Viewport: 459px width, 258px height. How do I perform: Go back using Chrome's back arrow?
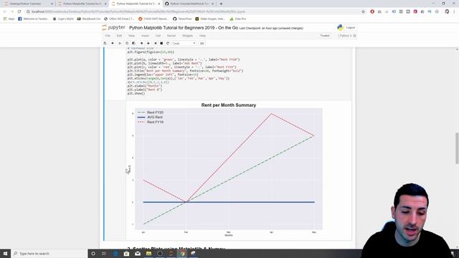(x=5, y=11)
